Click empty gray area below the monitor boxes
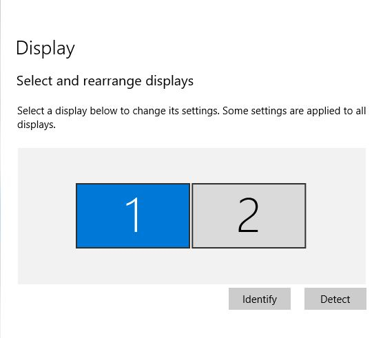This screenshot has height=338, width=383. [x=191, y=266]
